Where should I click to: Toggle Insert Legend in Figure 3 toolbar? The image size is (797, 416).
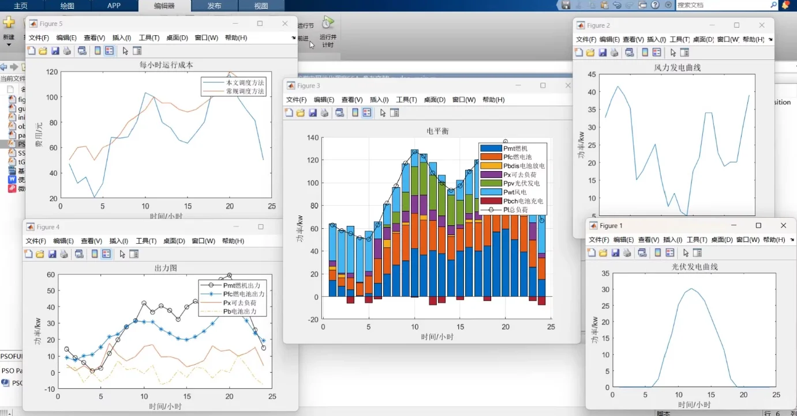pos(366,113)
